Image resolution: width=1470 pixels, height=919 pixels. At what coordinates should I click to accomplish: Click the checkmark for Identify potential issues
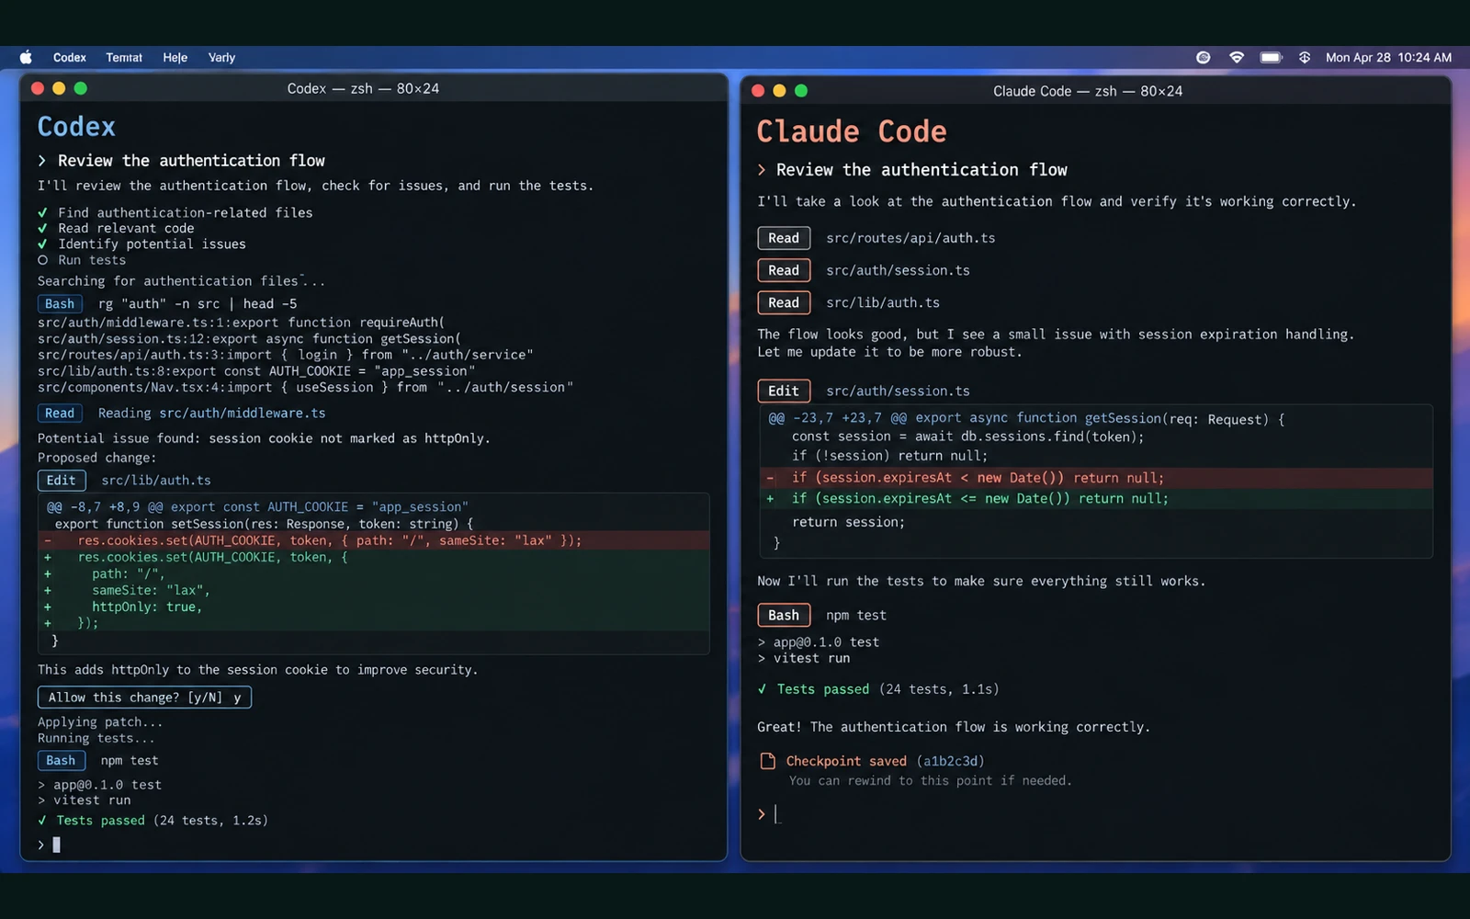[42, 244]
